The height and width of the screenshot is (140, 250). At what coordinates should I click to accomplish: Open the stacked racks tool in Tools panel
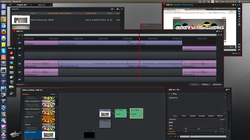click(11, 77)
